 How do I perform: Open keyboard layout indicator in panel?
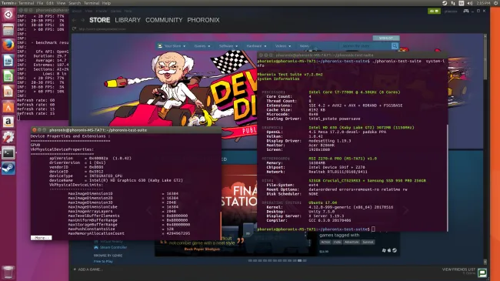pos(462,3)
